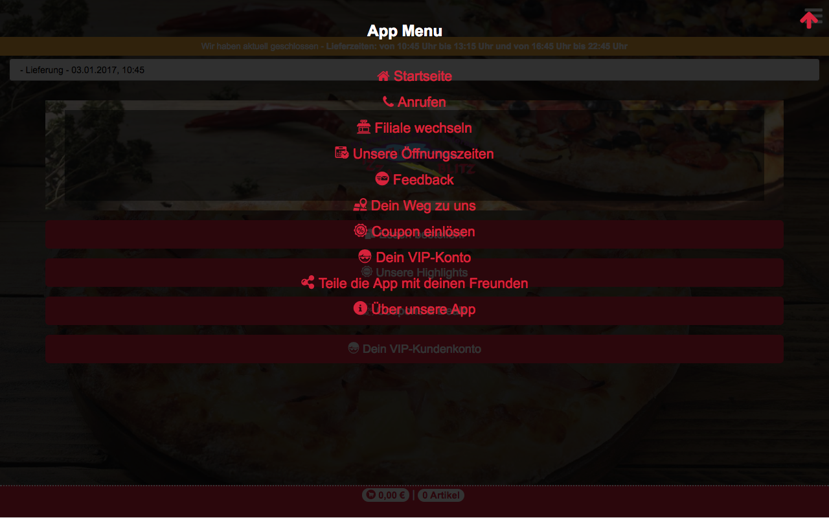Screen dimensions: 829x518
Task: Click the map pin icon for directions
Action: click(360, 205)
